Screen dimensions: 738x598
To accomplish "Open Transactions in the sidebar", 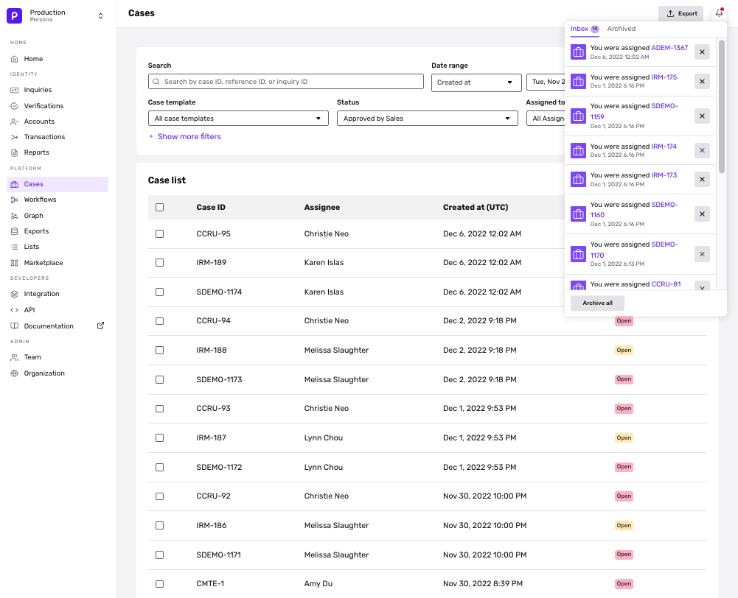I will (58, 137).
